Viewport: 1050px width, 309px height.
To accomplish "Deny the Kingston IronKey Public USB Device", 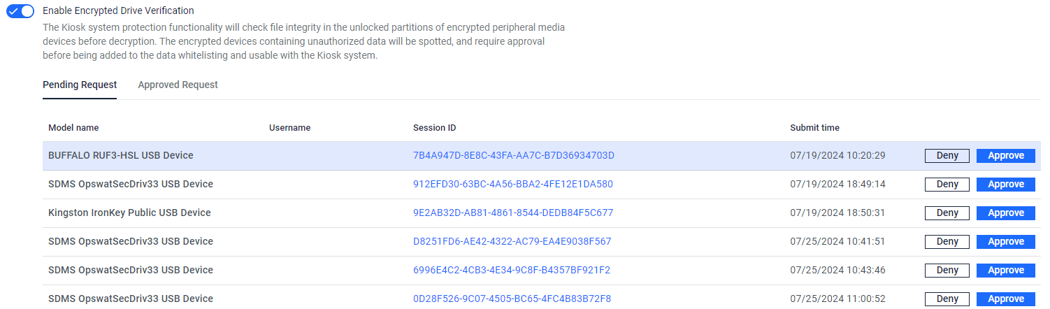I will pos(947,213).
